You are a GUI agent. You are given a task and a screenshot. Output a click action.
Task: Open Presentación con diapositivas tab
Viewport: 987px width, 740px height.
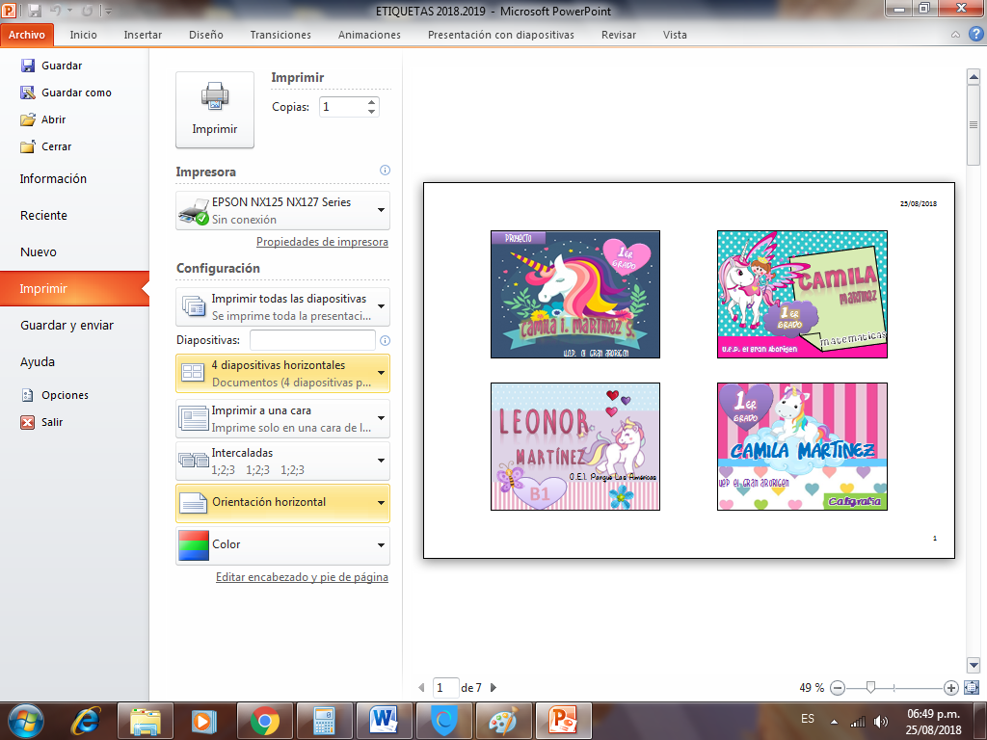point(500,35)
